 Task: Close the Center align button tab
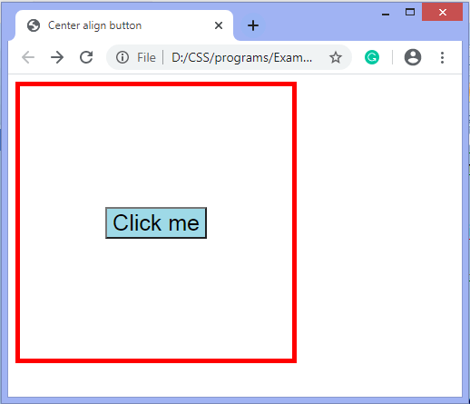click(x=219, y=25)
